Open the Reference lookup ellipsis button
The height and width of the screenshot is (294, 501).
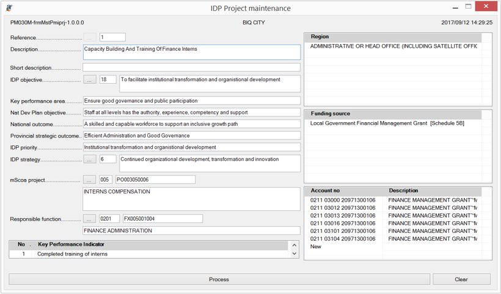pyautogui.click(x=90, y=37)
